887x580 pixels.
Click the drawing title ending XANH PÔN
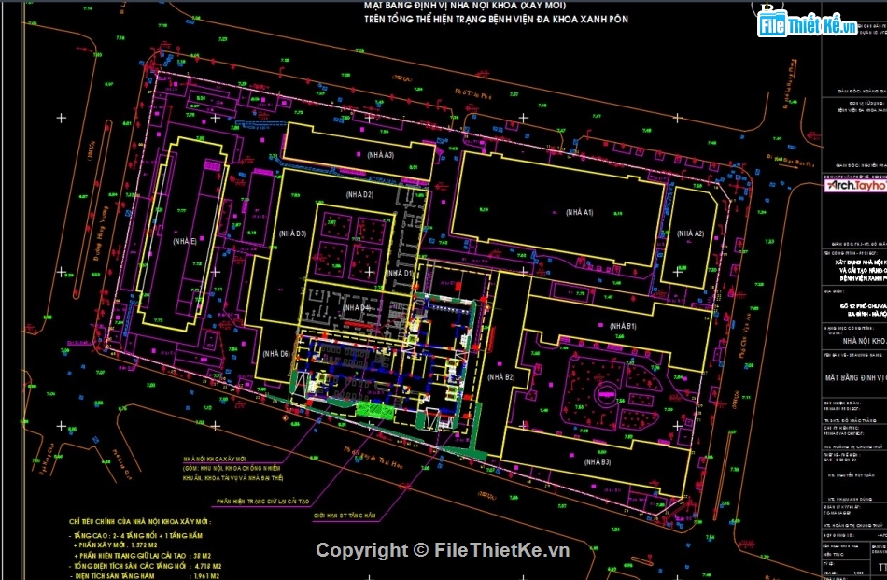(x=496, y=19)
